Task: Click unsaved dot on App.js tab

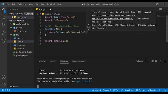Action: coord(51,9)
